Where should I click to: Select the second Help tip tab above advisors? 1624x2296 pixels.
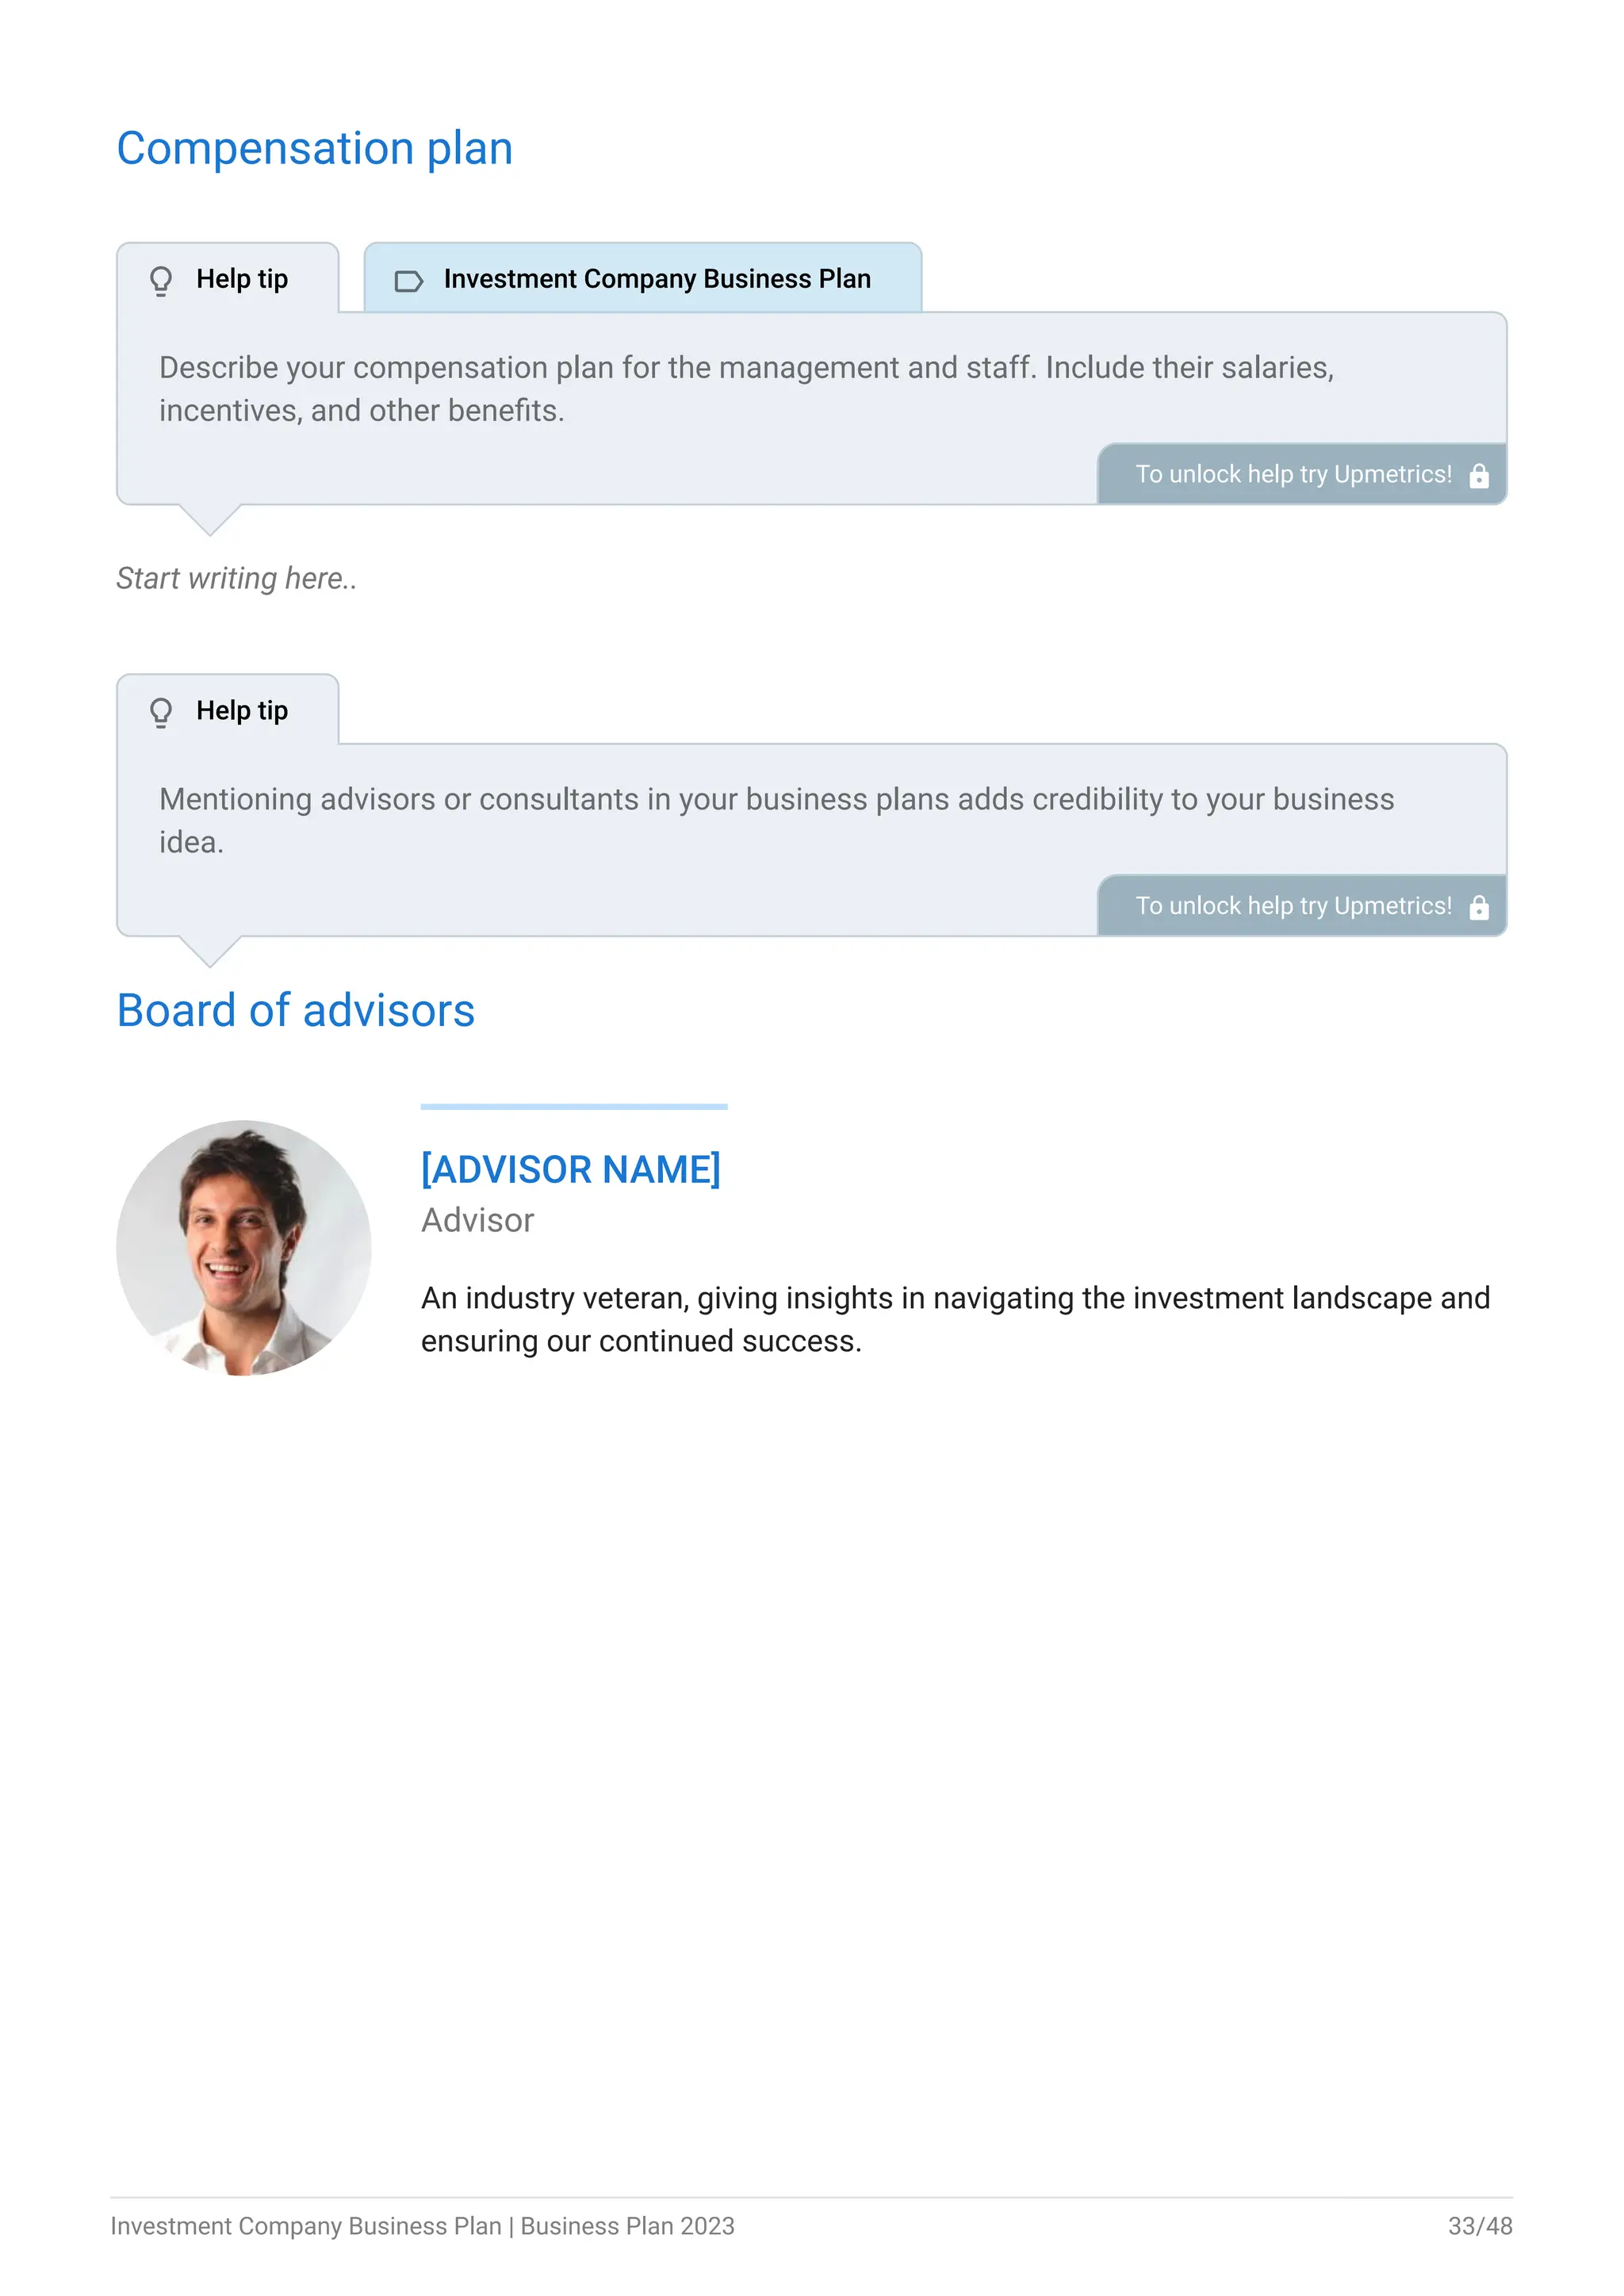228,710
